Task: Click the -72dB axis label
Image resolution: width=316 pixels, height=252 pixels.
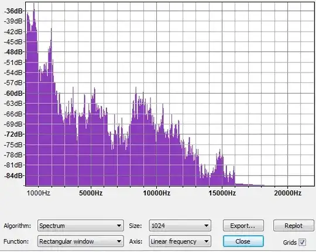Action: tap(13, 134)
